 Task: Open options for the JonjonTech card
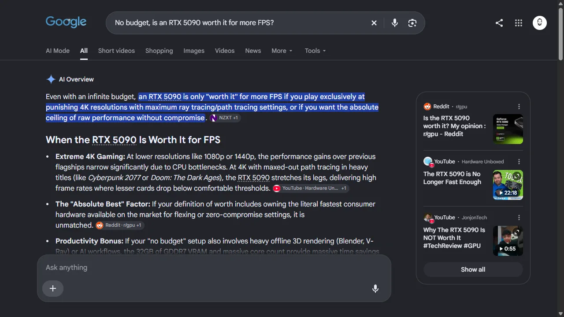[519, 217]
